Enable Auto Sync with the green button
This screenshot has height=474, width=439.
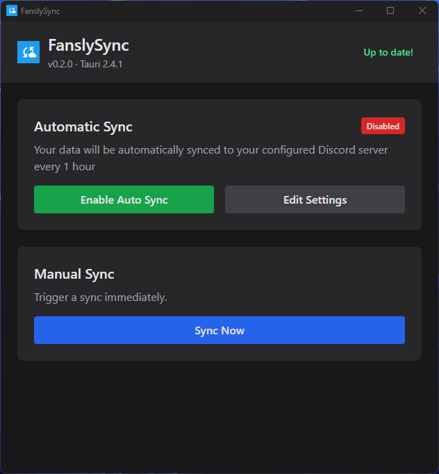[124, 199]
